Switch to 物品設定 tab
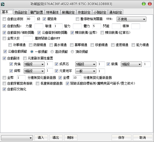Screen dimensions: 154x142 [21, 12]
